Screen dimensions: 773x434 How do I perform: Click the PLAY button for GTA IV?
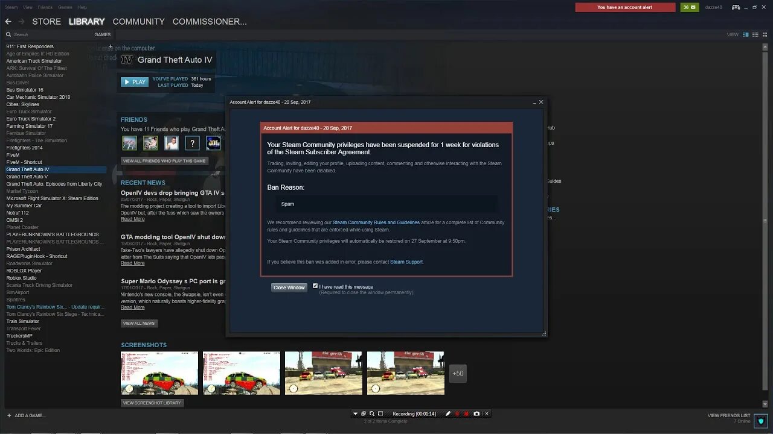point(135,82)
